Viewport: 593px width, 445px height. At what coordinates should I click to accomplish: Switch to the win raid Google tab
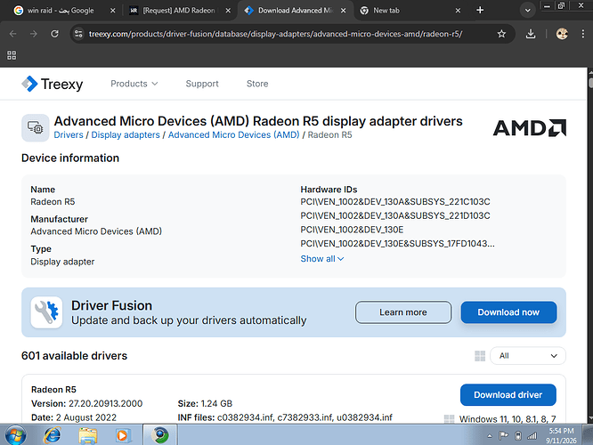pos(61,11)
